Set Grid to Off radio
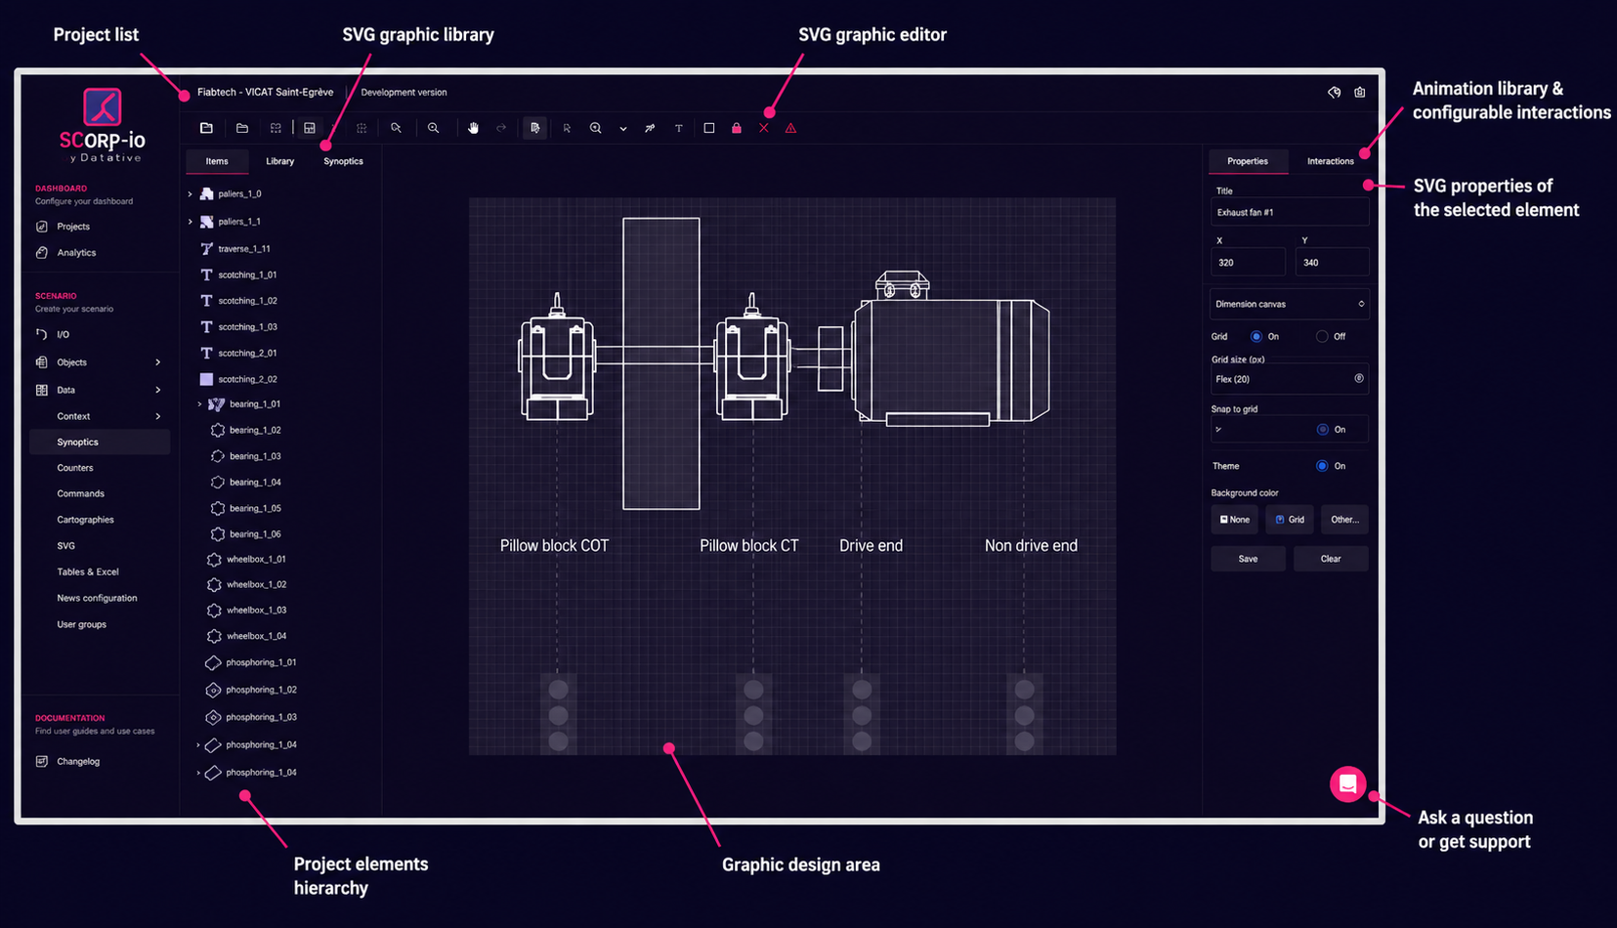 1322,336
